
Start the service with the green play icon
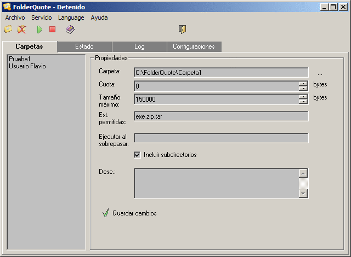pyautogui.click(x=39, y=30)
